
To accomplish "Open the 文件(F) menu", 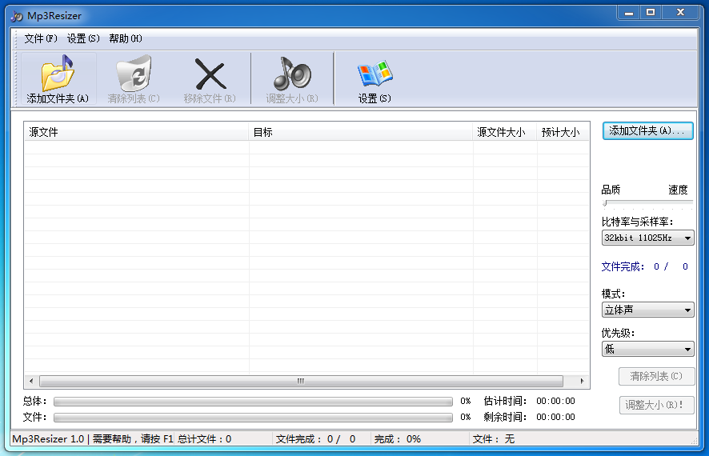I will 41,38.
